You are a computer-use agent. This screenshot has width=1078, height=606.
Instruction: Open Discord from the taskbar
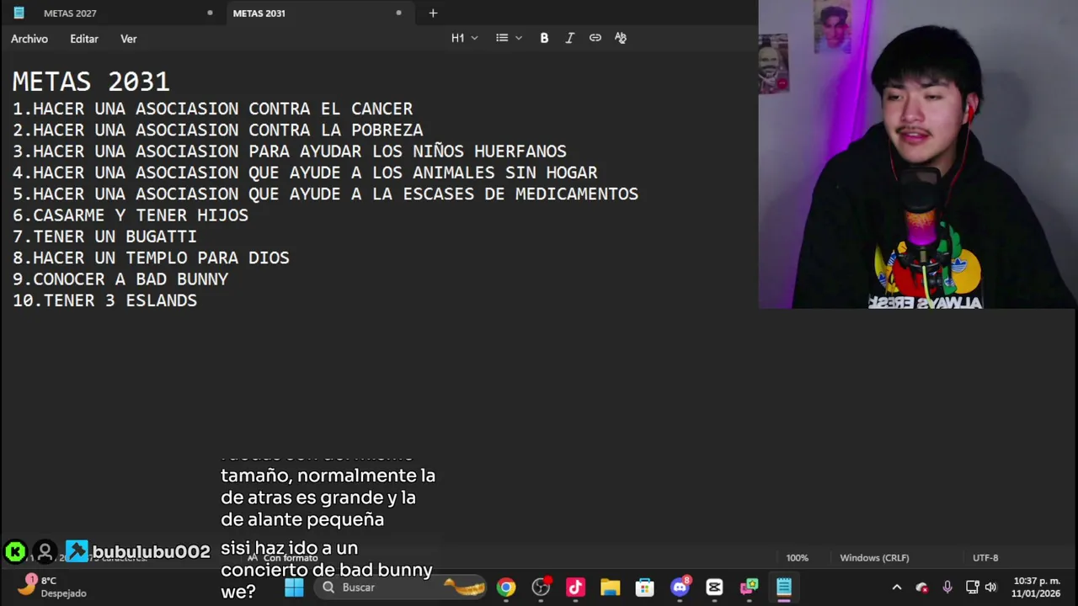tap(680, 587)
